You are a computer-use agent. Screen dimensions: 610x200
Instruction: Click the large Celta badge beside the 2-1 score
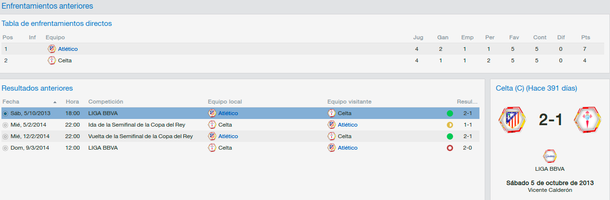pos(588,120)
